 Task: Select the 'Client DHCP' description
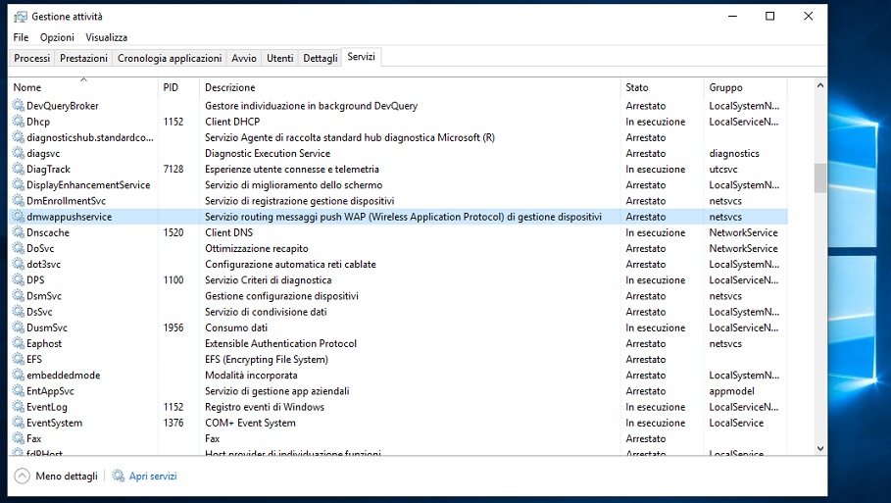[x=232, y=122]
